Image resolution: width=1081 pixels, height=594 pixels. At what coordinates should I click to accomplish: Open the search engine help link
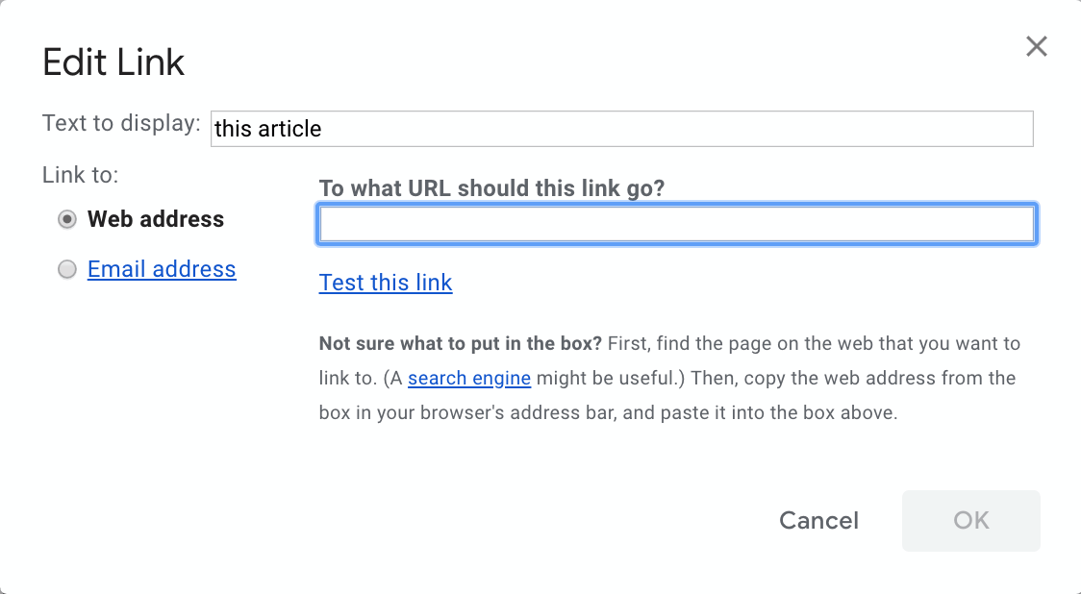tap(468, 378)
